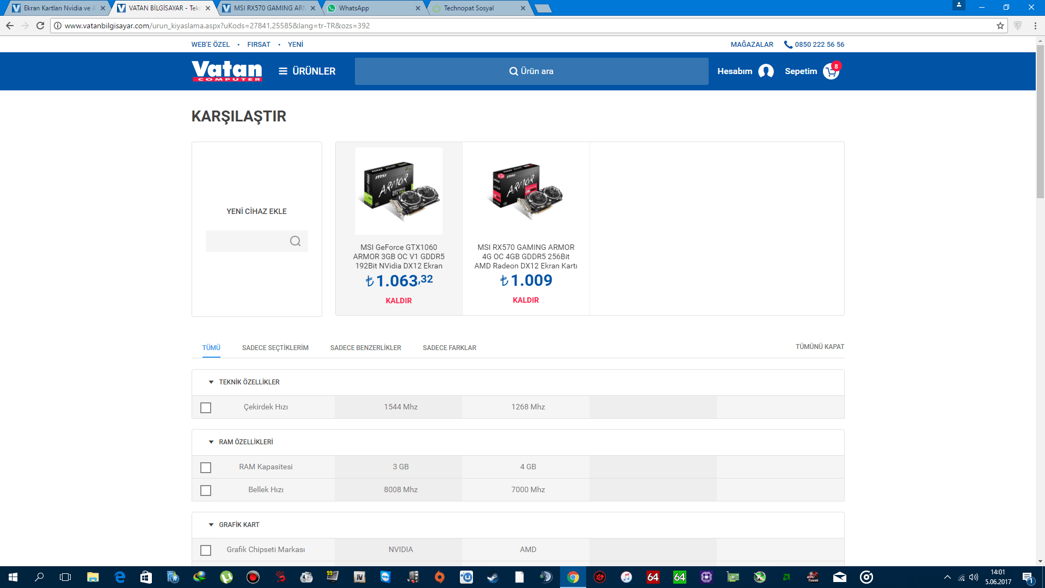The image size is (1045, 588).
Task: Bookmark this page with star icon
Action: point(1000,26)
